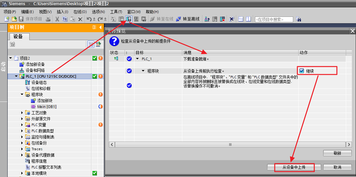Collapse PLC_1 row in upload preview
This screenshot has height=177, width=356.
pos(137,59)
